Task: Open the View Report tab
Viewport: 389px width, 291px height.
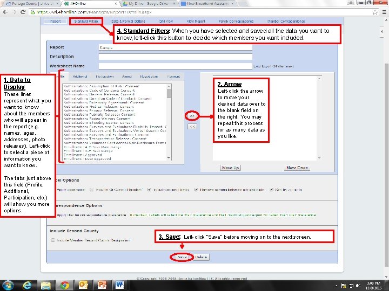Action: [x=196, y=21]
